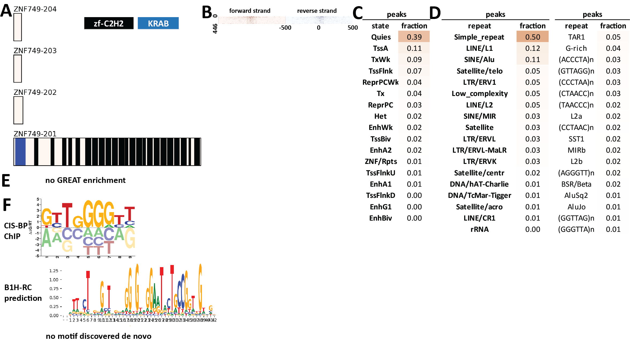Click the reverse strand heatmap
The image size is (630, 342).
[319, 20]
